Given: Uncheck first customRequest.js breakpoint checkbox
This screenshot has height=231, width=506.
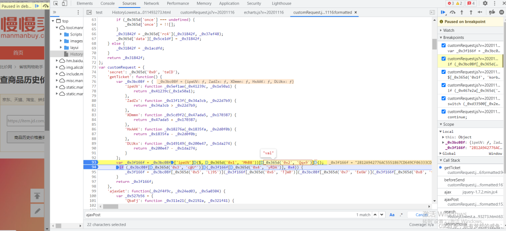Looking at the screenshot, I should (x=444, y=45).
